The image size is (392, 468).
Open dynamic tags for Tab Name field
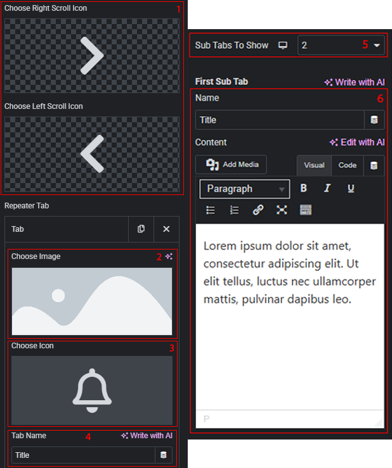point(164,455)
